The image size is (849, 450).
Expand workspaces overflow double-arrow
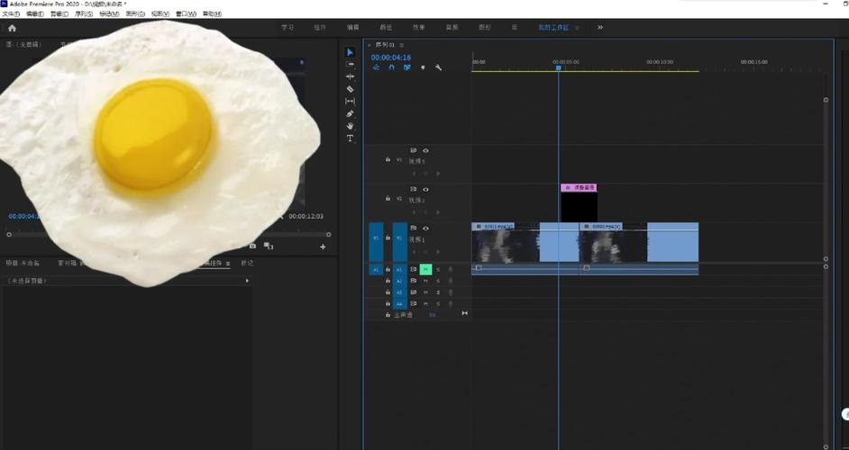click(600, 27)
